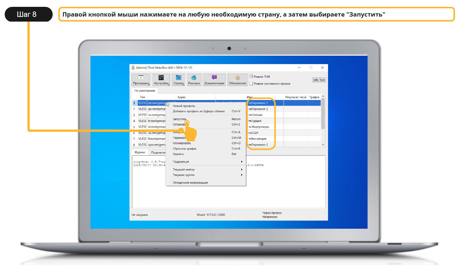Minimize the NekoBox window
465x278 pixels.
click(x=299, y=68)
